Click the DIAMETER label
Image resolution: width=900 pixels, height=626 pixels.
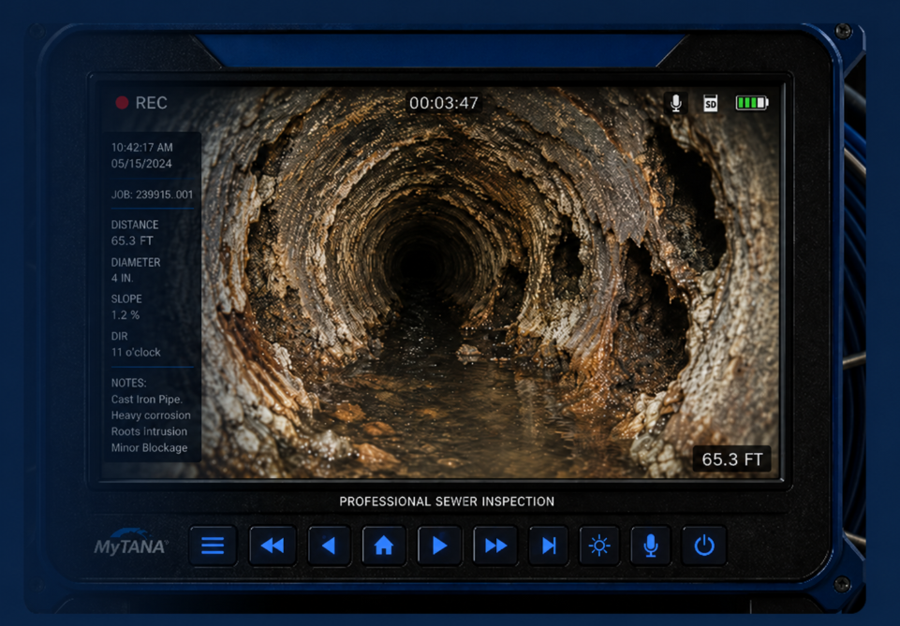136,262
